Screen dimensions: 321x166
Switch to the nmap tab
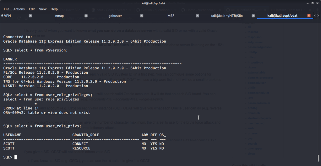click(x=60, y=16)
